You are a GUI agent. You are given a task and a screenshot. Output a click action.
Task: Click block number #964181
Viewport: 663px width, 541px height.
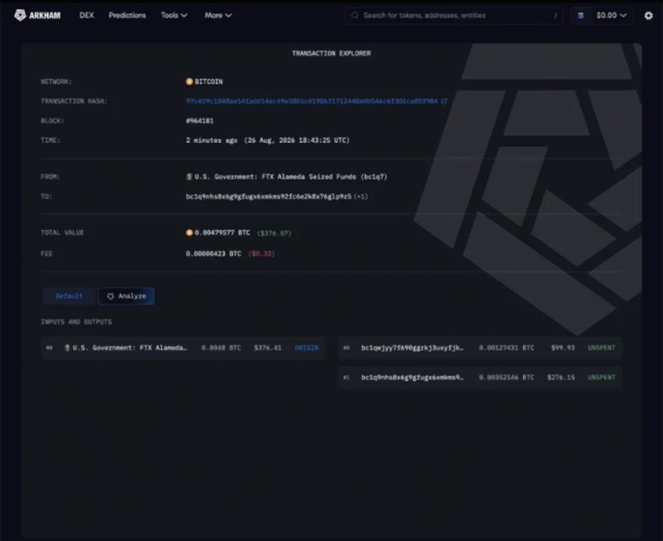click(x=199, y=121)
